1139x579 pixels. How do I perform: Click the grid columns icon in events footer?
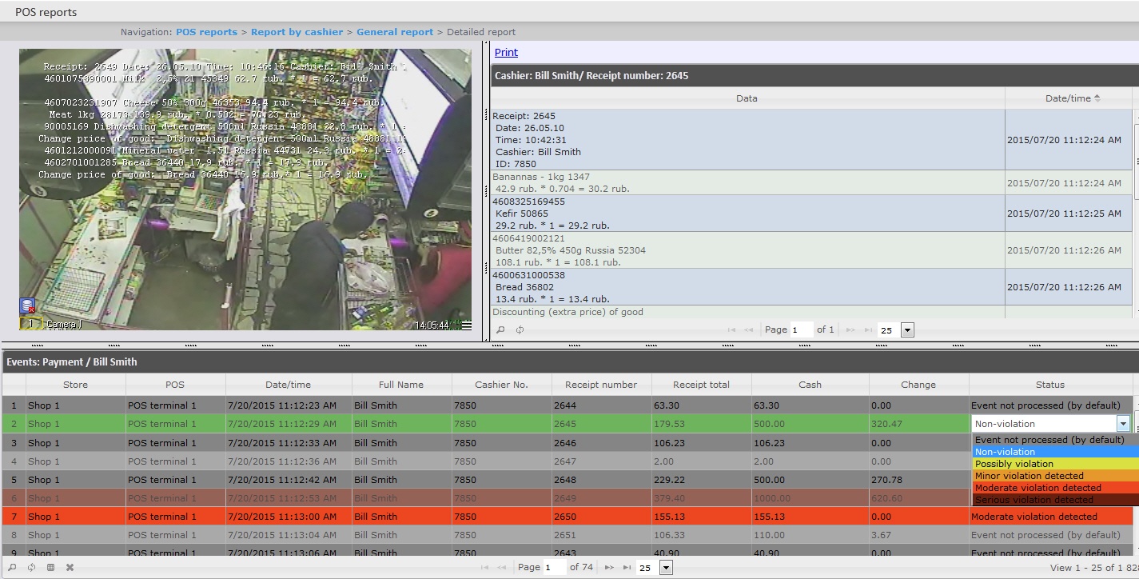coord(50,567)
